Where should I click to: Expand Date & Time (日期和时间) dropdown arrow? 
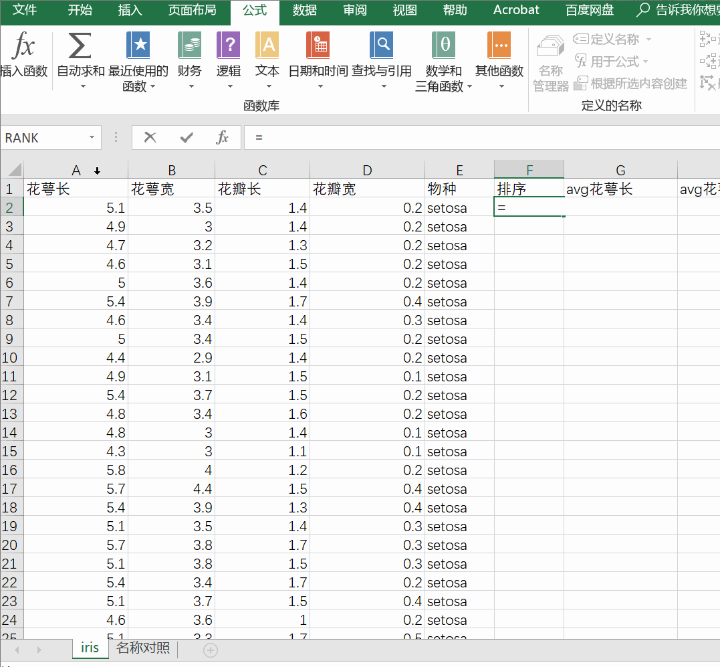click(x=320, y=86)
